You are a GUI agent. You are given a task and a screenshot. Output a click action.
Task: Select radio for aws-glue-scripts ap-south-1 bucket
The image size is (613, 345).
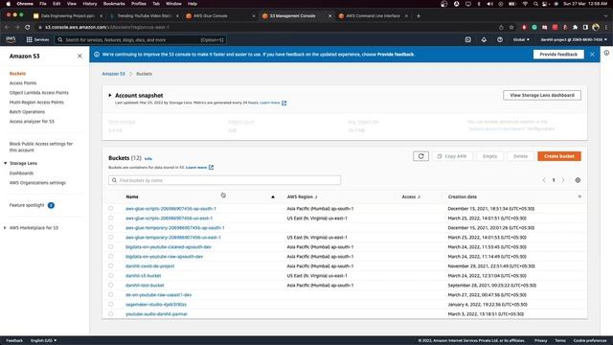coord(111,209)
